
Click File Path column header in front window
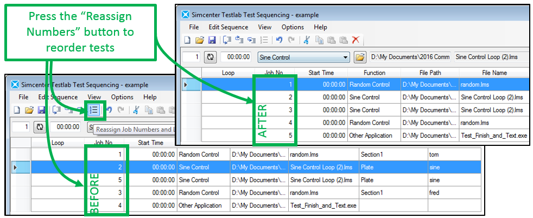point(430,73)
